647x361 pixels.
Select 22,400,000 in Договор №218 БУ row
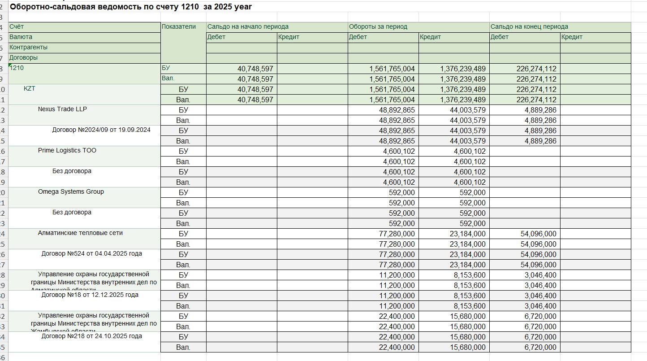click(383, 337)
